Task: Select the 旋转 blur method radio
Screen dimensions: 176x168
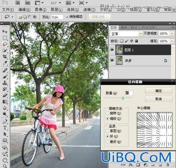Action: 107,113
